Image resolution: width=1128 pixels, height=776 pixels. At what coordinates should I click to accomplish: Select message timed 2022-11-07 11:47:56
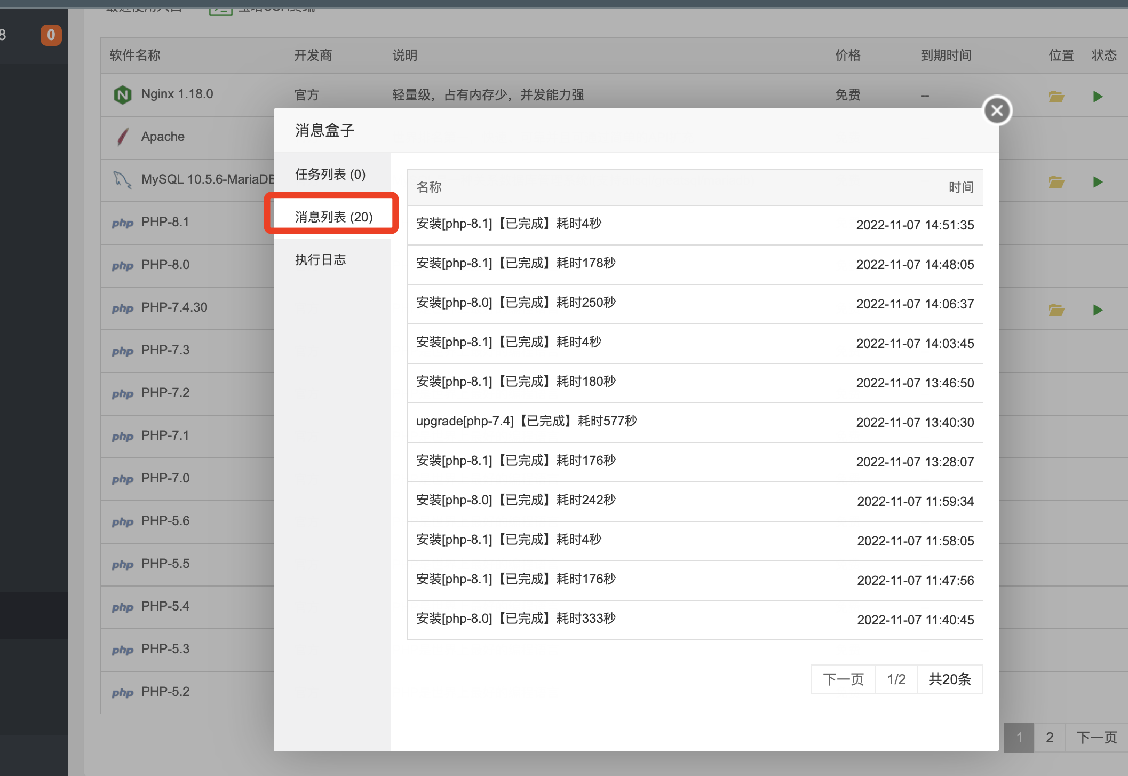click(695, 581)
